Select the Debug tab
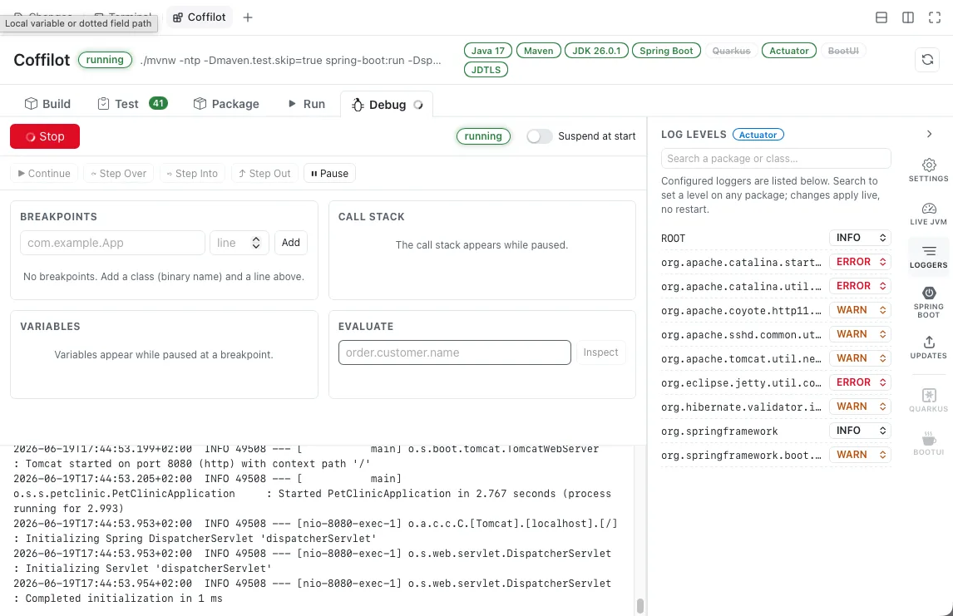The height and width of the screenshot is (616, 953). point(387,105)
